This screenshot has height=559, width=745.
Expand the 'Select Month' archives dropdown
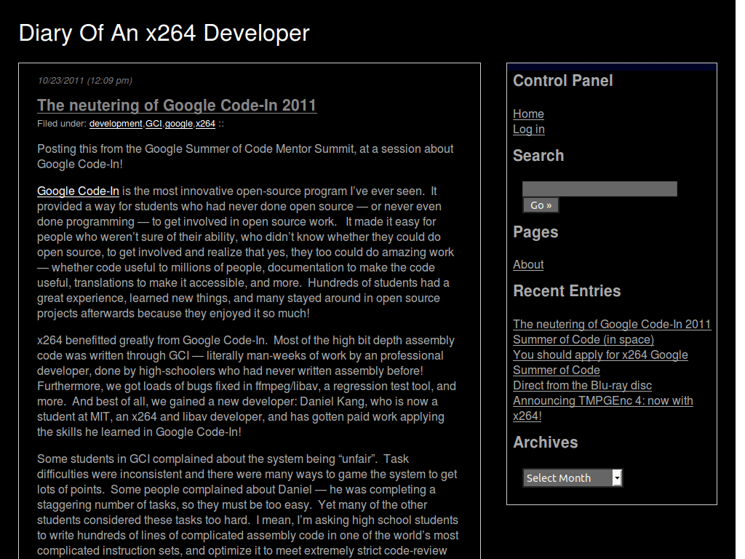point(572,477)
